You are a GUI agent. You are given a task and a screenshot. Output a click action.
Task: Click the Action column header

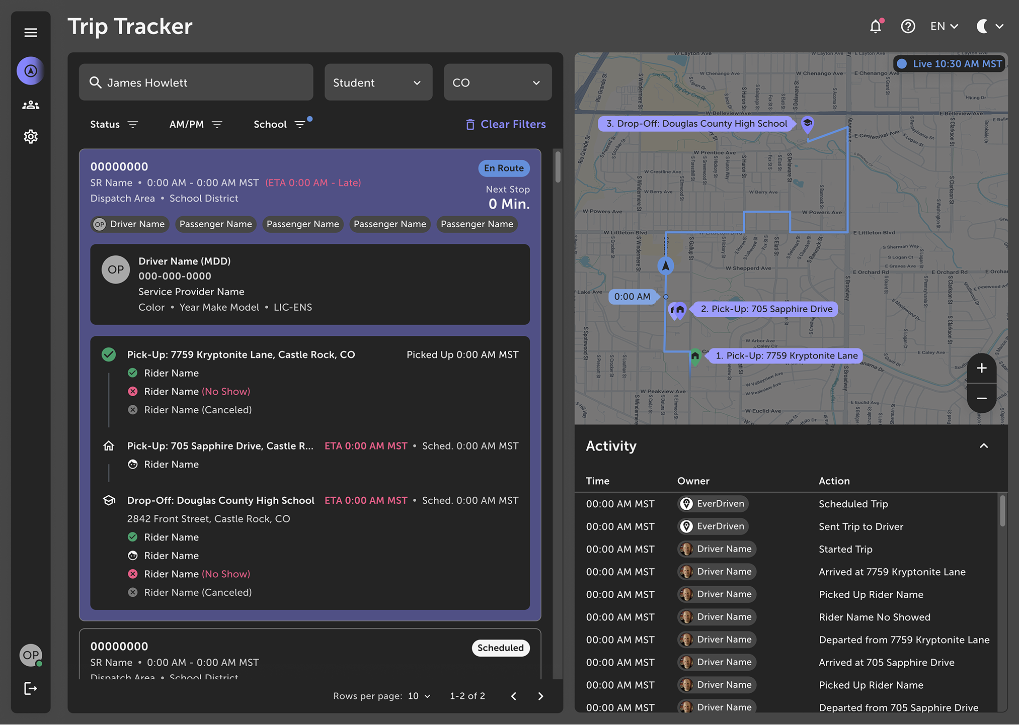coord(834,481)
